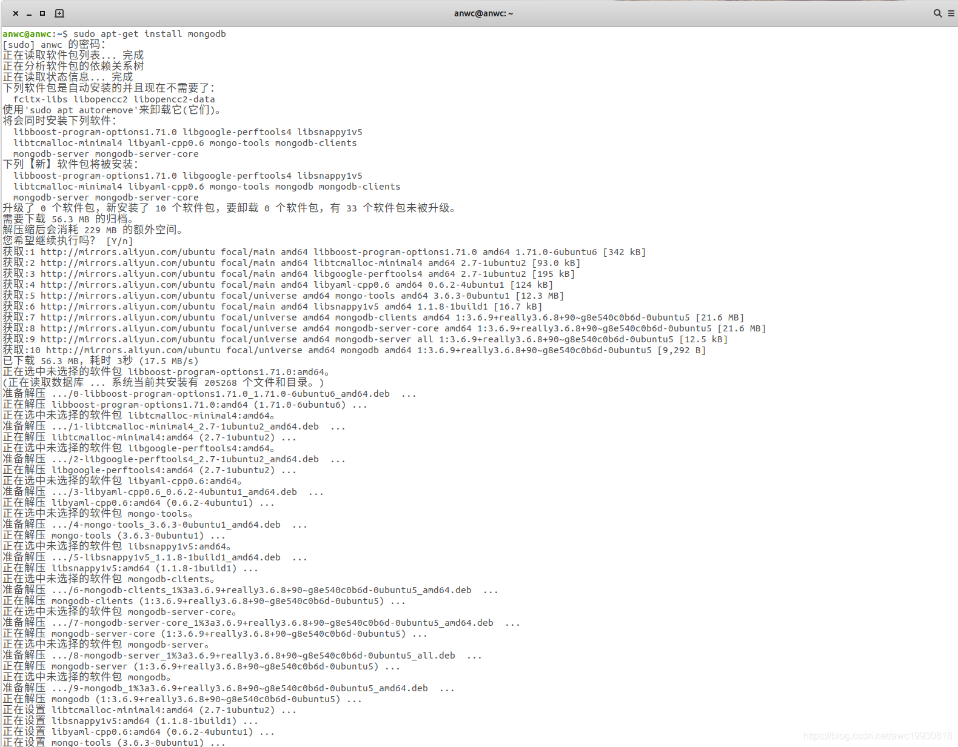
Task: Click the '7-mongodb-server-core' deb line
Action: click(261, 623)
